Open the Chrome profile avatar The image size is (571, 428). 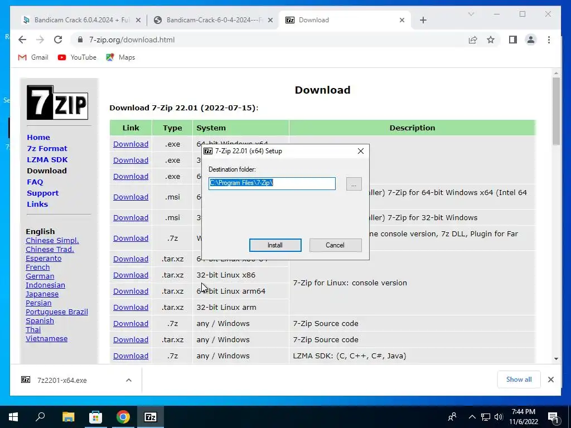[x=531, y=40]
